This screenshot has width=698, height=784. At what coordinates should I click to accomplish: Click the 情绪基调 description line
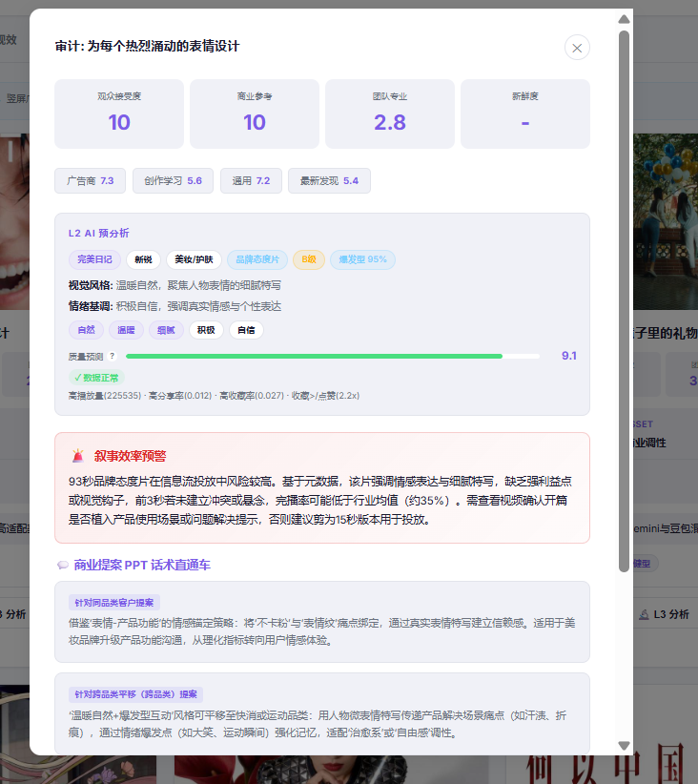pos(174,306)
